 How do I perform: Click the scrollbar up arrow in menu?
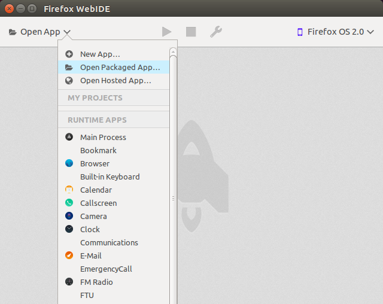click(173, 51)
